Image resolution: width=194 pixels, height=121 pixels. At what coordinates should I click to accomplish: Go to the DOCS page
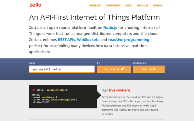129,5
